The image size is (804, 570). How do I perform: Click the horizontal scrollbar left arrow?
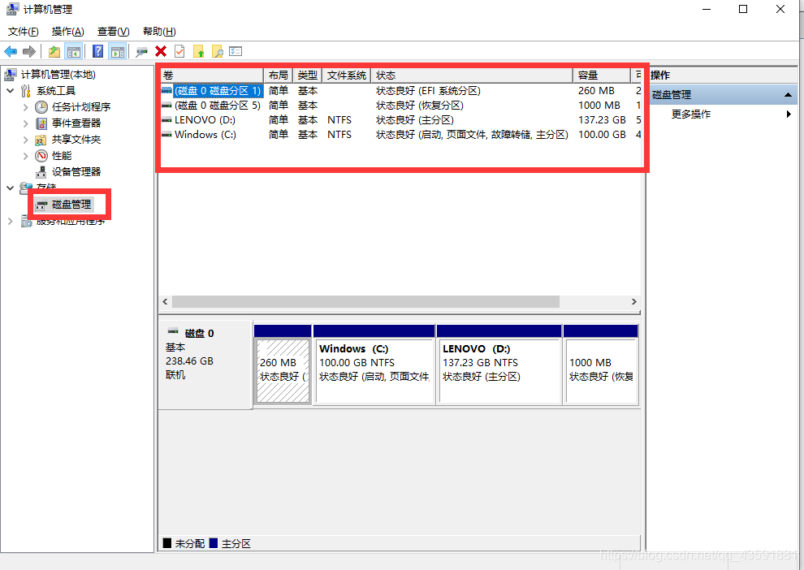(x=165, y=302)
